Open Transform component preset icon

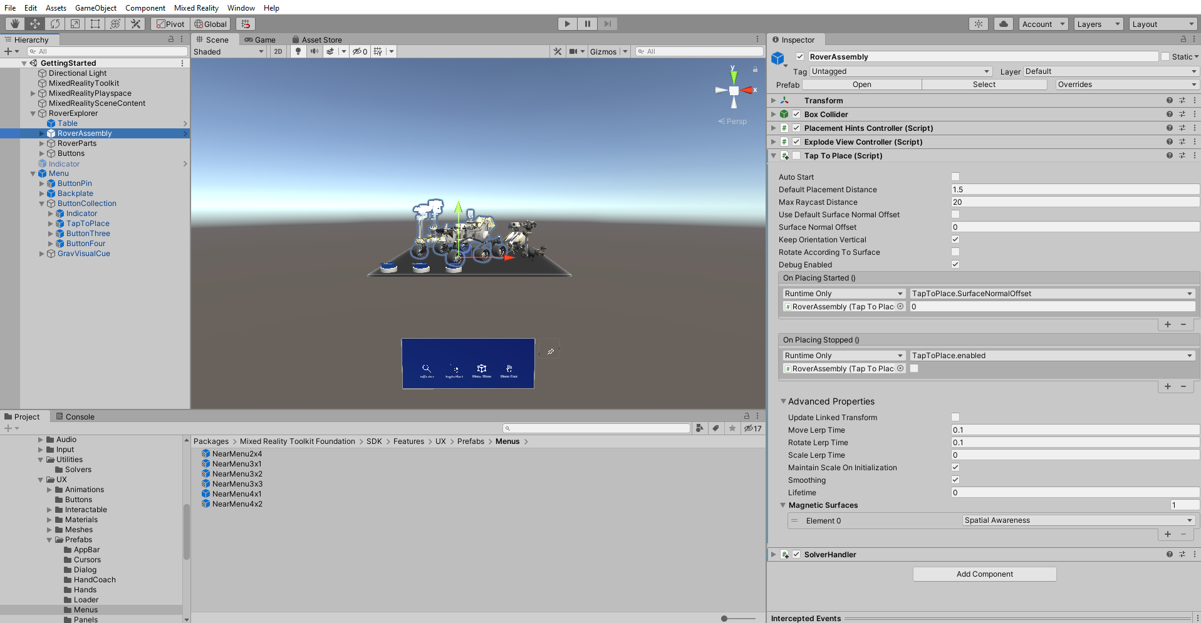(x=1182, y=100)
